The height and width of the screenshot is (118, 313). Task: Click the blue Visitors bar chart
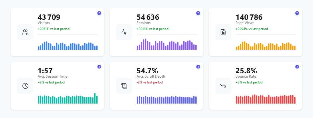coord(68,45)
